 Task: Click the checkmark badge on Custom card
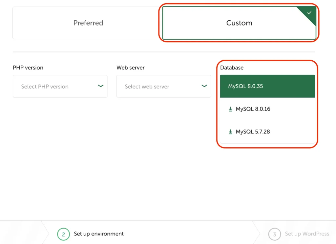point(309,13)
